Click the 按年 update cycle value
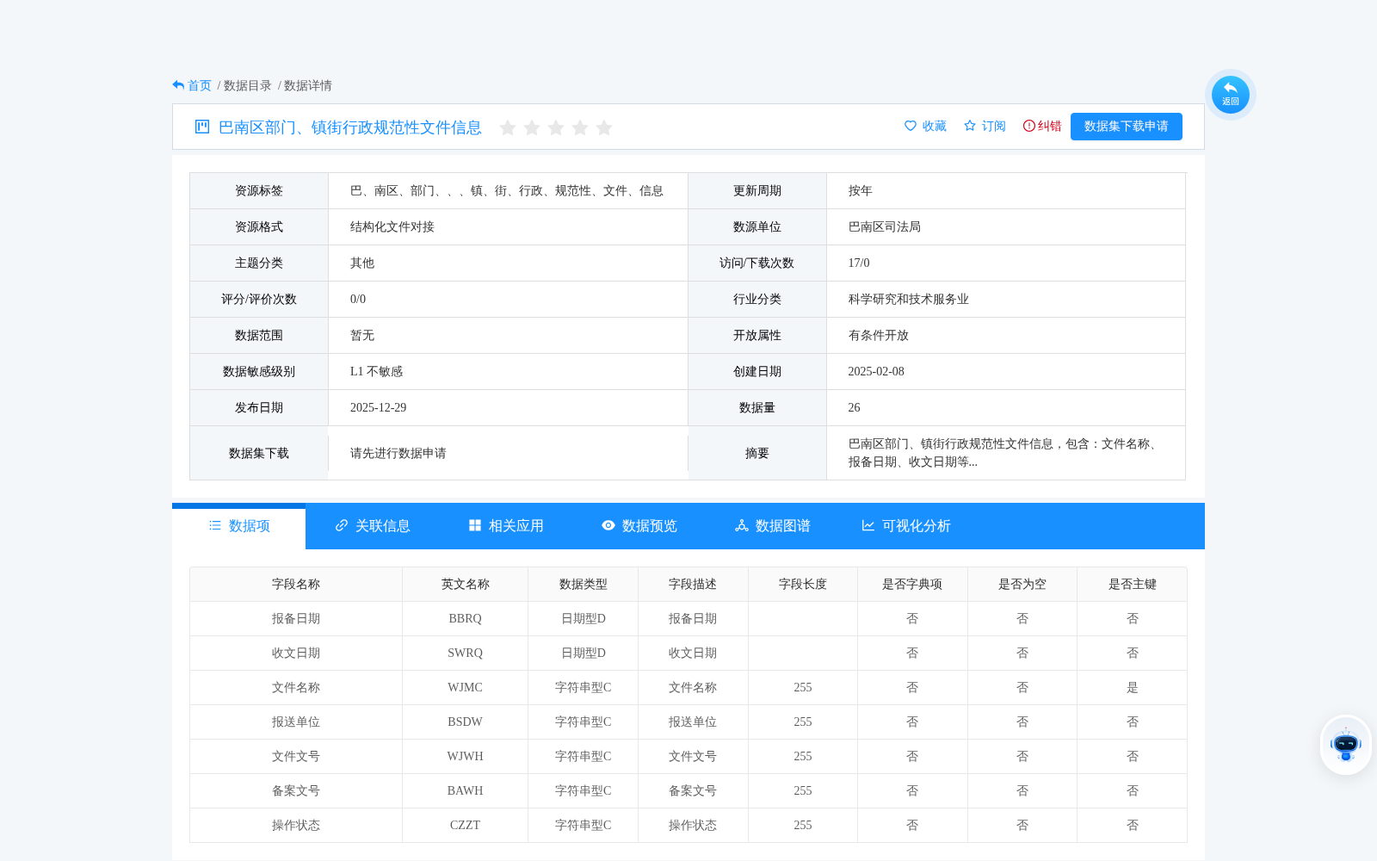The height and width of the screenshot is (861, 1377). tap(861, 191)
